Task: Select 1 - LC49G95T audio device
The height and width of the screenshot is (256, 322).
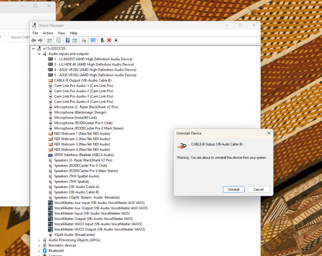Action: click(93, 59)
